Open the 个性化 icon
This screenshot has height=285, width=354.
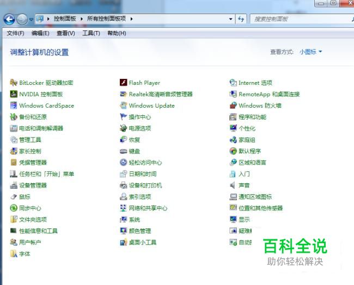tap(233, 128)
